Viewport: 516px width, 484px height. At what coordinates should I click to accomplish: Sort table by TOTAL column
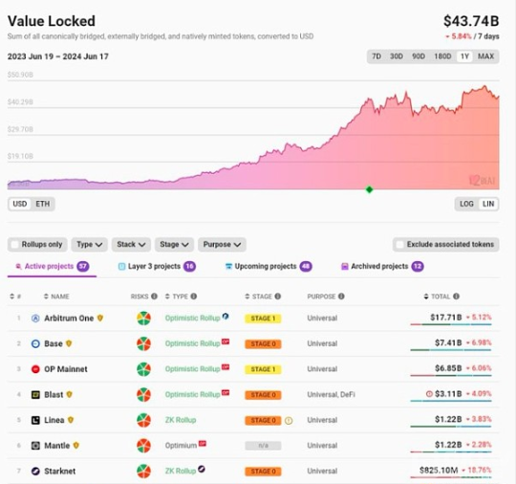tap(437, 297)
